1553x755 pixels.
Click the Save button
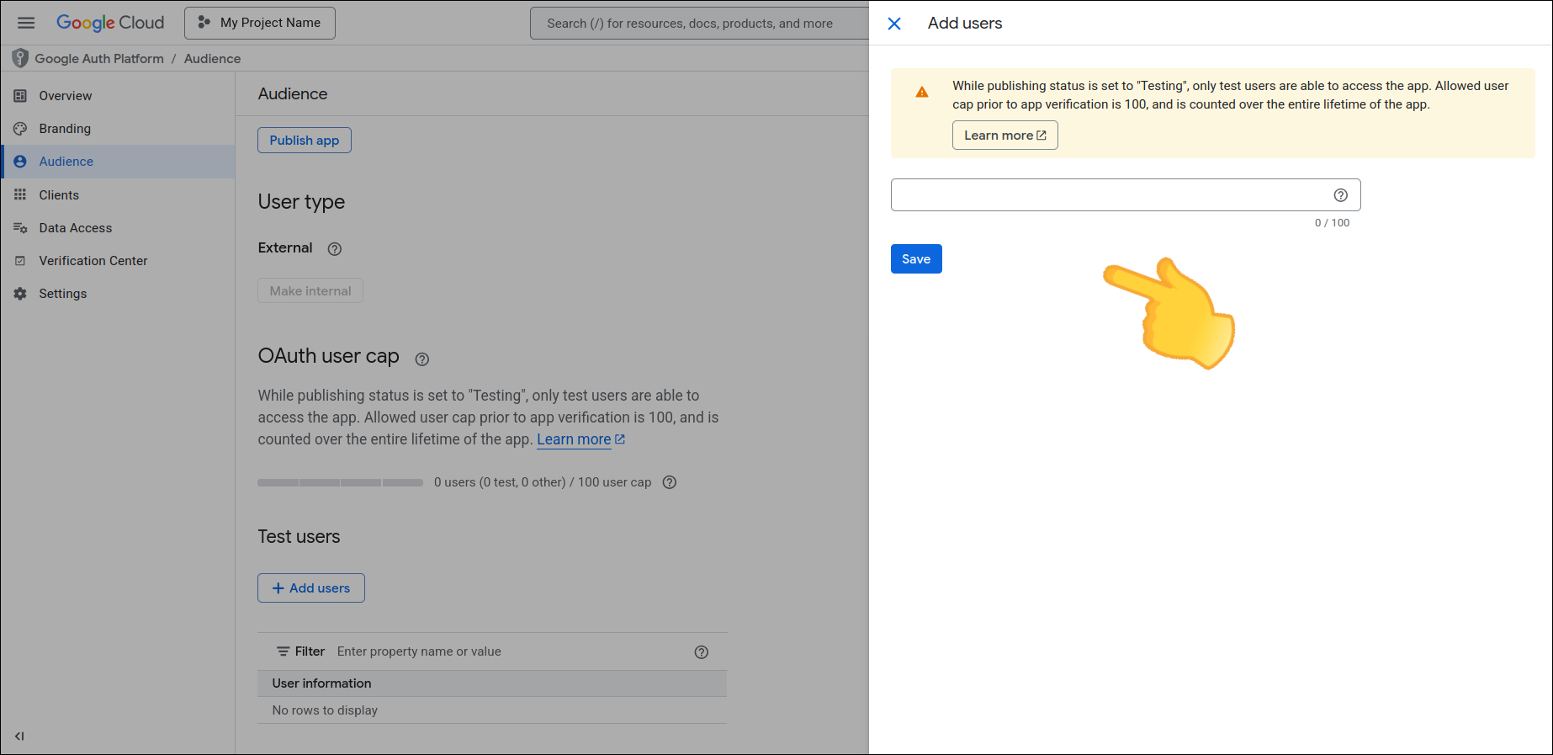pyautogui.click(x=916, y=259)
